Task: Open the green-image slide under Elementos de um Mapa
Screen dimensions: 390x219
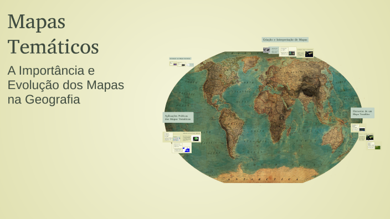Action: 374,145
